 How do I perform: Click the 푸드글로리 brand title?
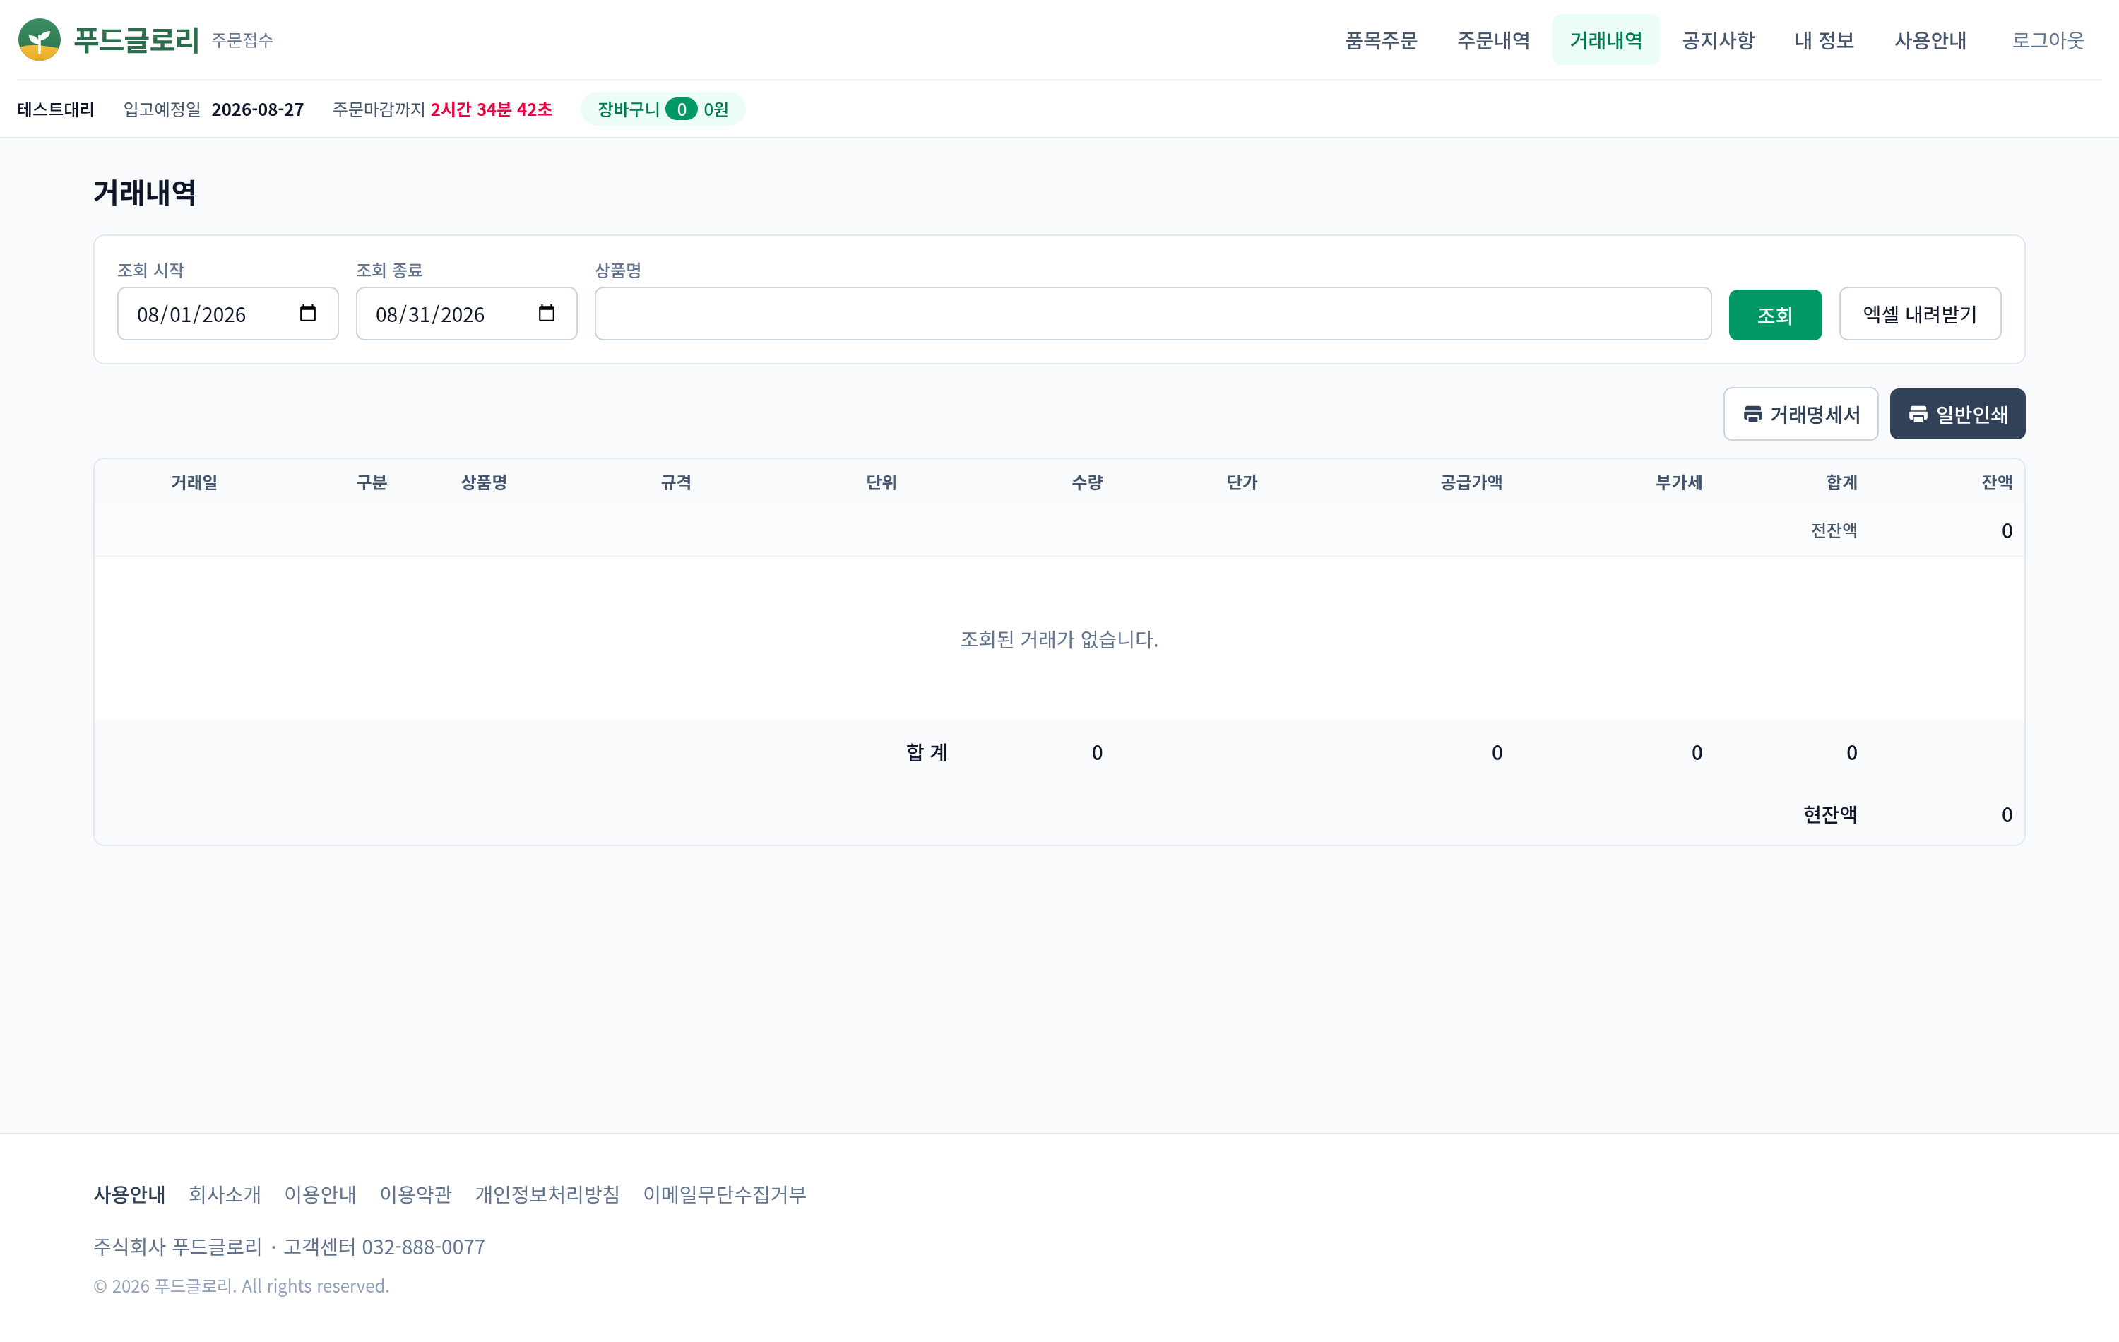pyautogui.click(x=136, y=40)
